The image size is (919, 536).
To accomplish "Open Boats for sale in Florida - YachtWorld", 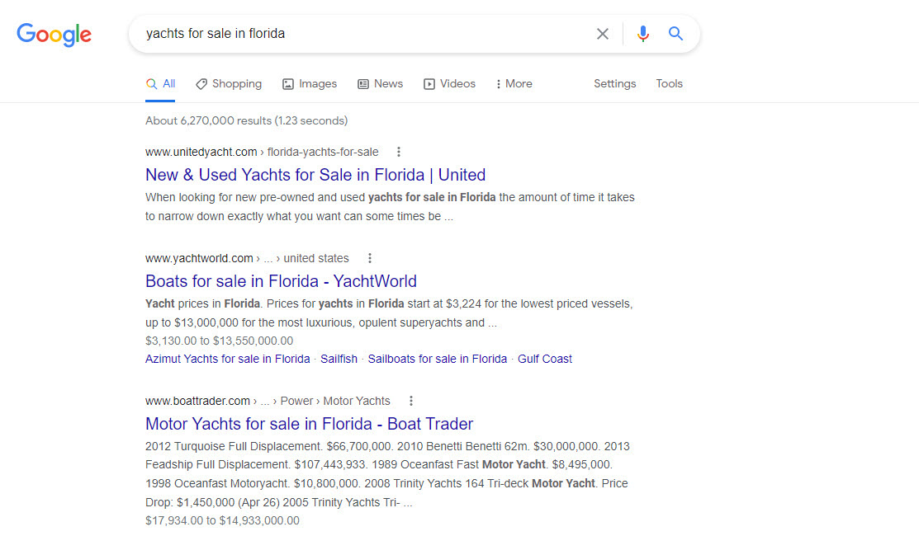I will point(281,281).
